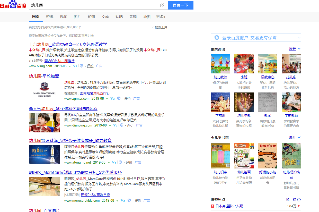Click the 保 guarantee icon for www.atongmu.net
Viewport: 319px width, 212px height.
tap(120, 162)
